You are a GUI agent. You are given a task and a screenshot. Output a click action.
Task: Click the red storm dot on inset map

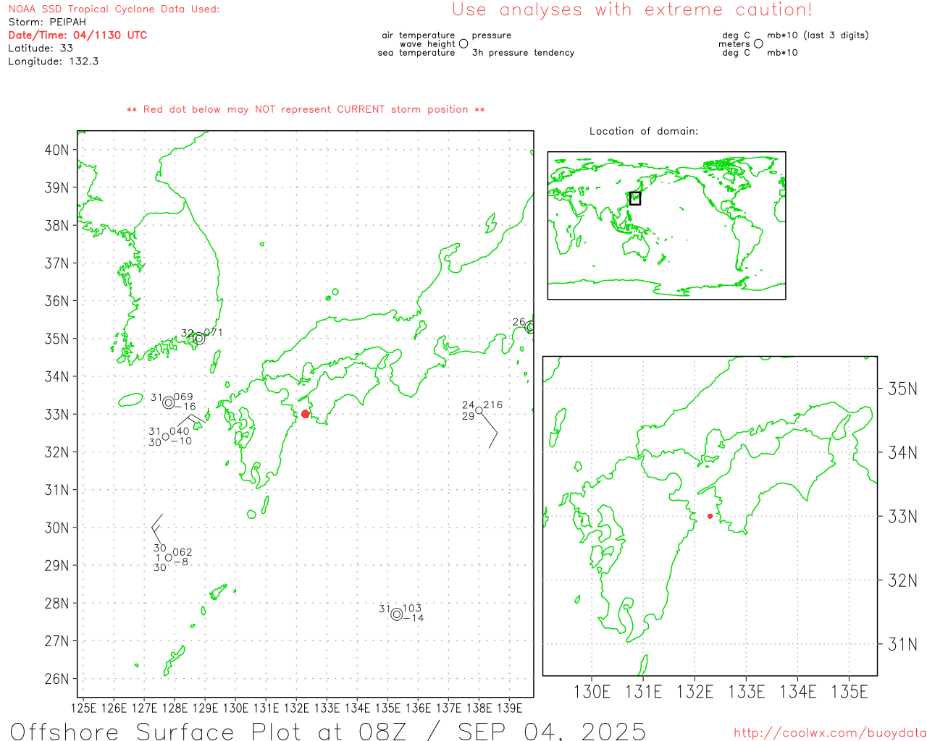710,516
